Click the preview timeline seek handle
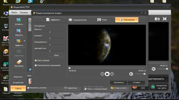179x100 pixels. coord(70,68)
